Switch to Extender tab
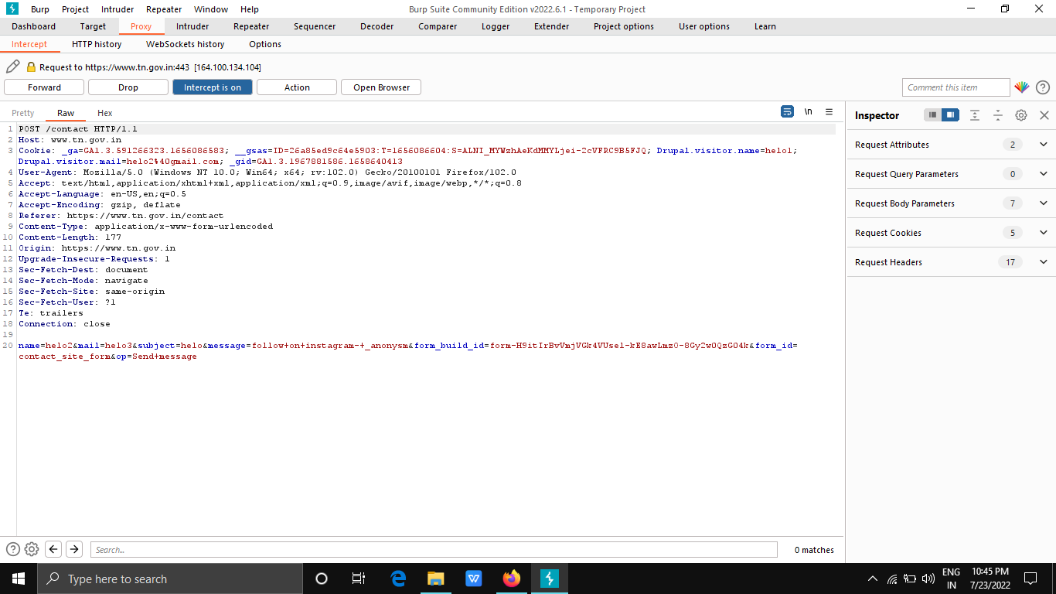The image size is (1056, 594). tap(552, 26)
